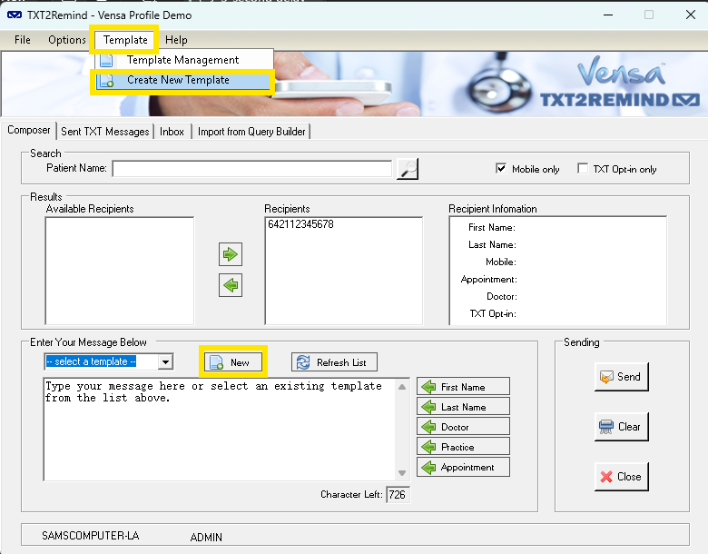This screenshot has width=708, height=554.
Task: Click inside the message text area
Action: 220,430
